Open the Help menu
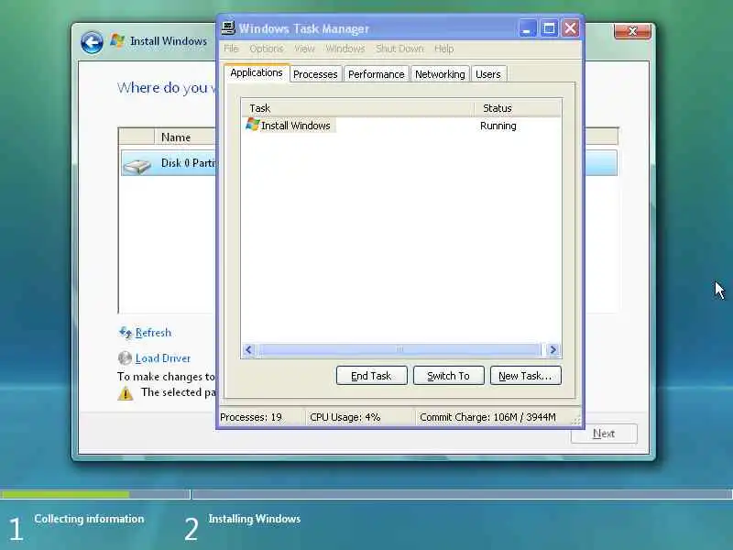Image resolution: width=733 pixels, height=550 pixels. pyautogui.click(x=443, y=49)
